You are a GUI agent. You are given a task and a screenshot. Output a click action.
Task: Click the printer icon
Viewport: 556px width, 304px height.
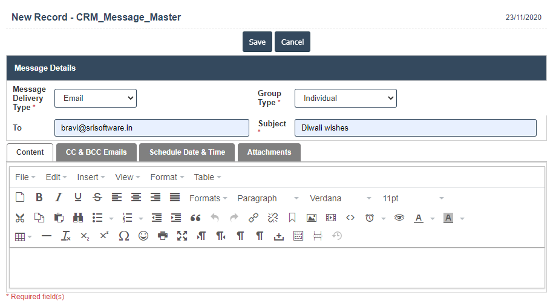coord(163,236)
